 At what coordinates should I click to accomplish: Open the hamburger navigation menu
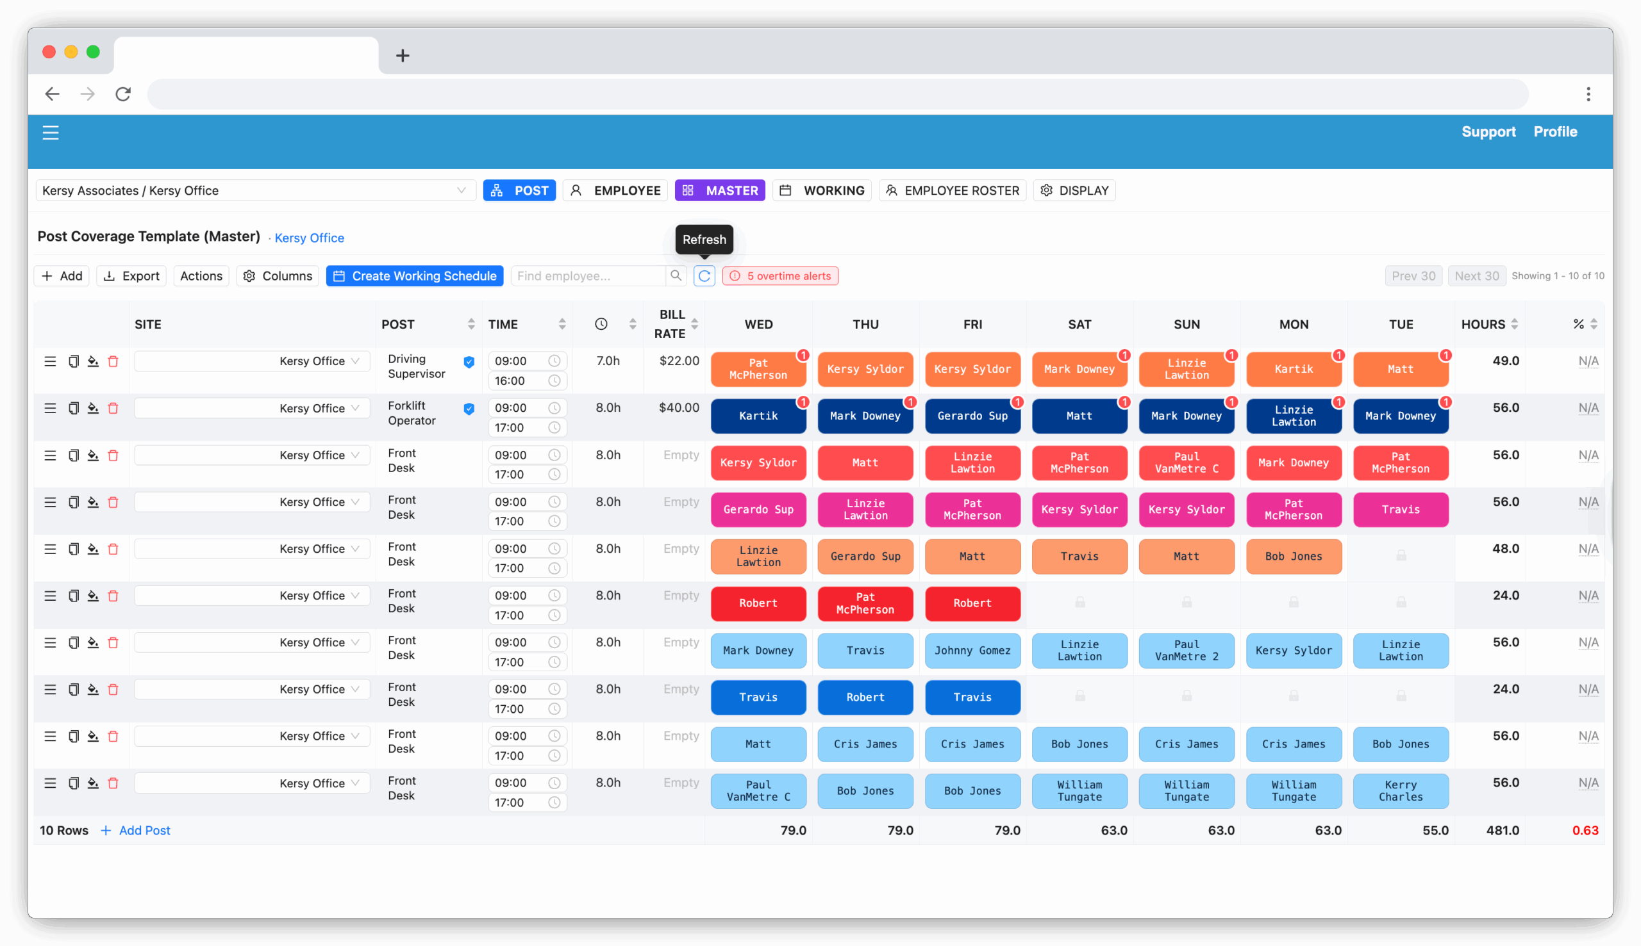(51, 133)
